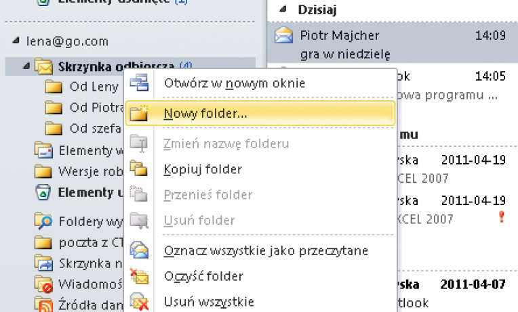Collapse the Skrzynka odbiorcza folder

[x=26, y=66]
